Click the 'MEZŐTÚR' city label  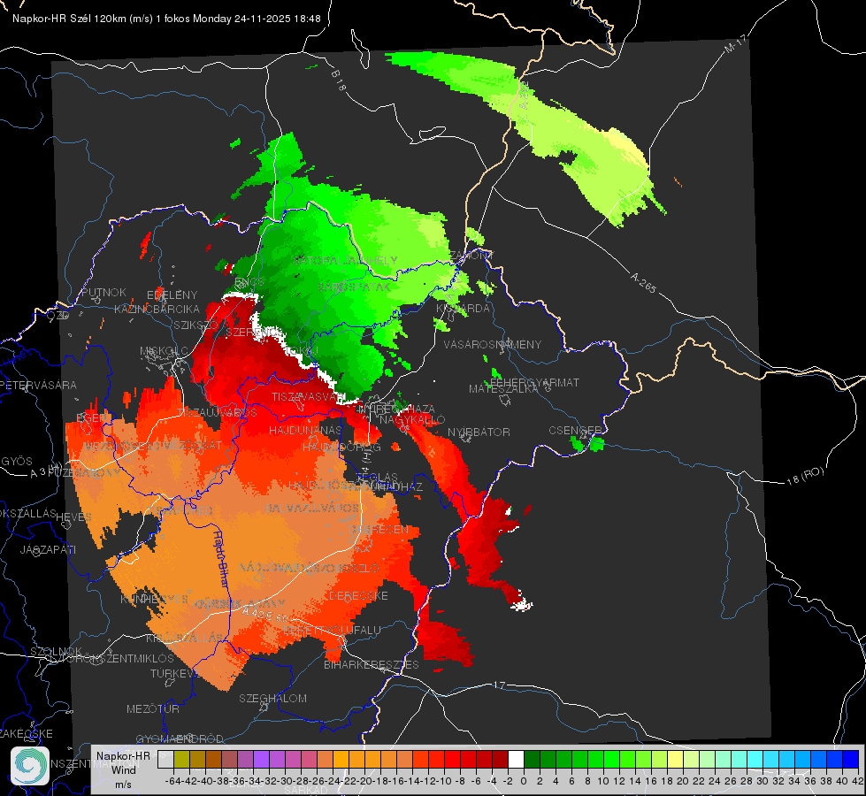pos(153,708)
